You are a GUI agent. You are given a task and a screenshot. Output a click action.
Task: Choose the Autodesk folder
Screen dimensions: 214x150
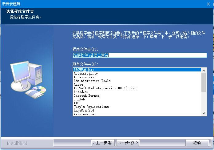tap(81, 92)
